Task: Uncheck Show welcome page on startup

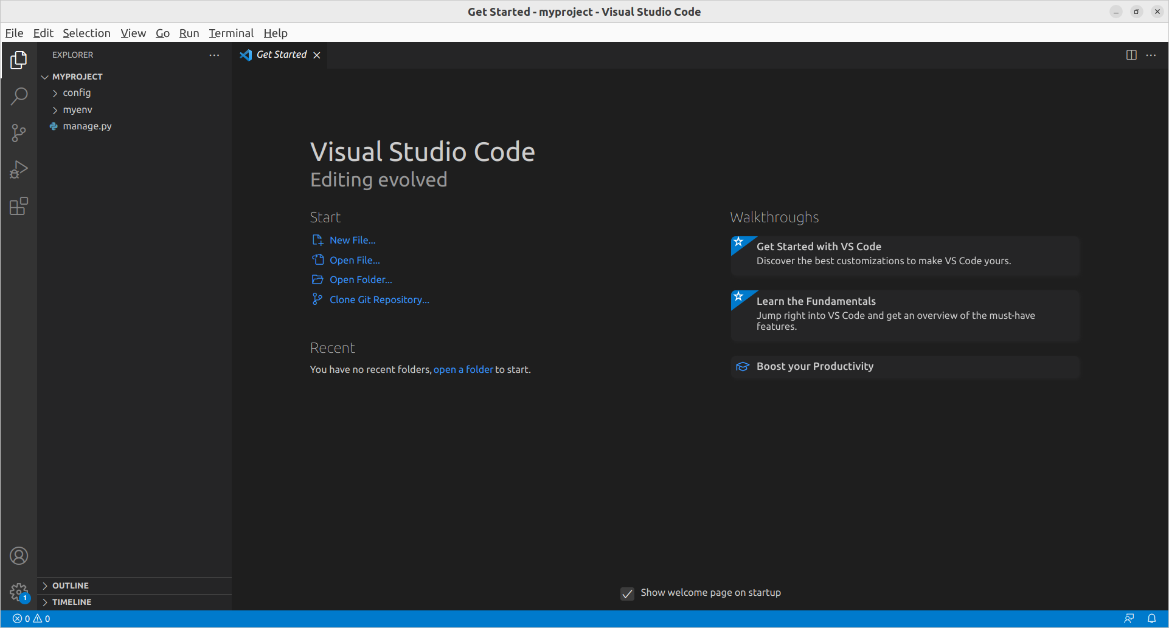Action: (x=627, y=593)
